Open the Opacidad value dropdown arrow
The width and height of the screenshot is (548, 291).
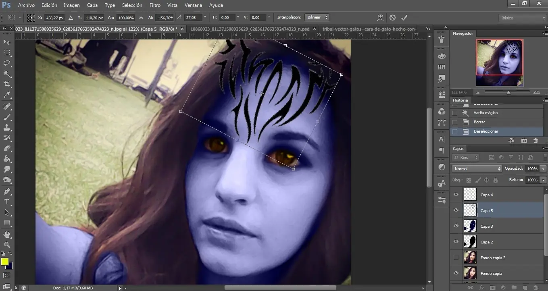tap(544, 168)
